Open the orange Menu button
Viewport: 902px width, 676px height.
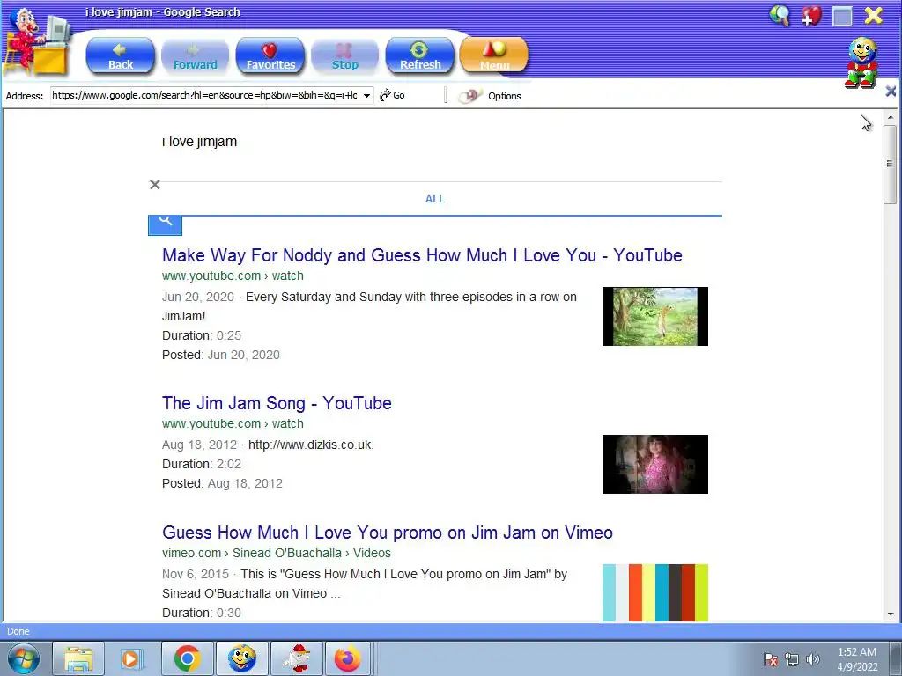[x=494, y=55]
